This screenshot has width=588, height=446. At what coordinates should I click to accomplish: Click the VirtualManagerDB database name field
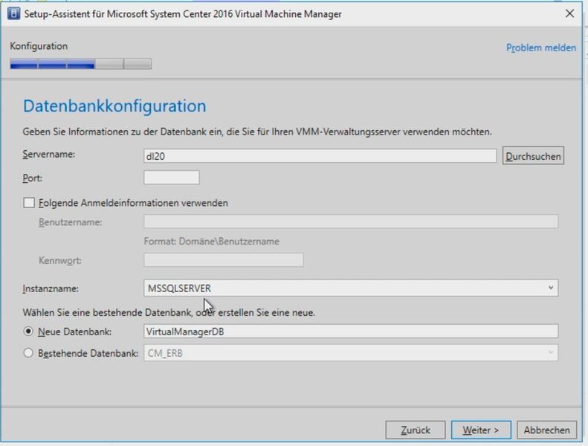[x=351, y=332]
